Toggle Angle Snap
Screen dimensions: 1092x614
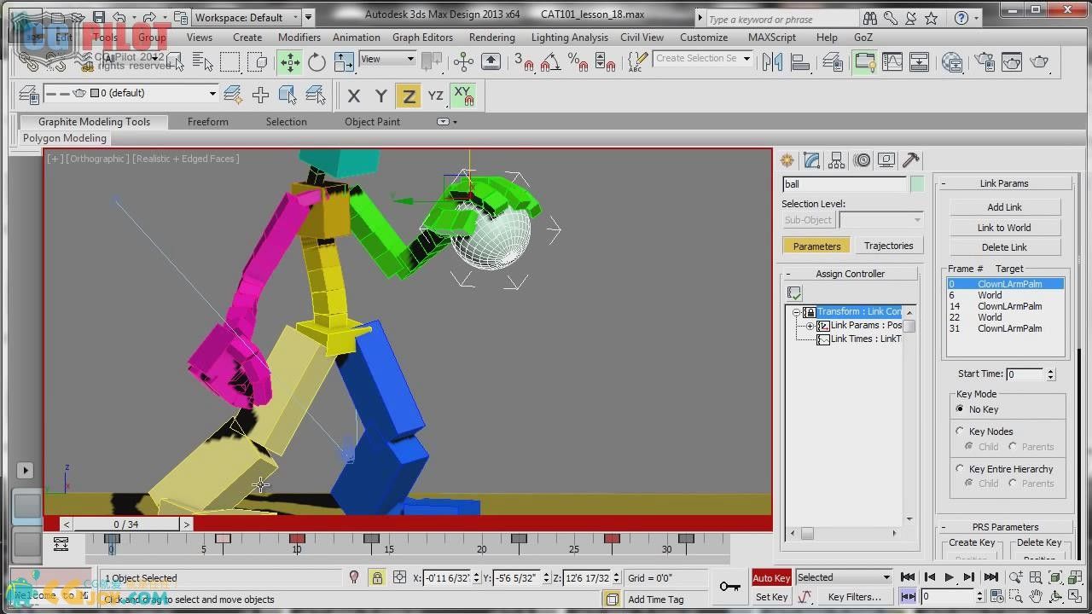tap(551, 61)
